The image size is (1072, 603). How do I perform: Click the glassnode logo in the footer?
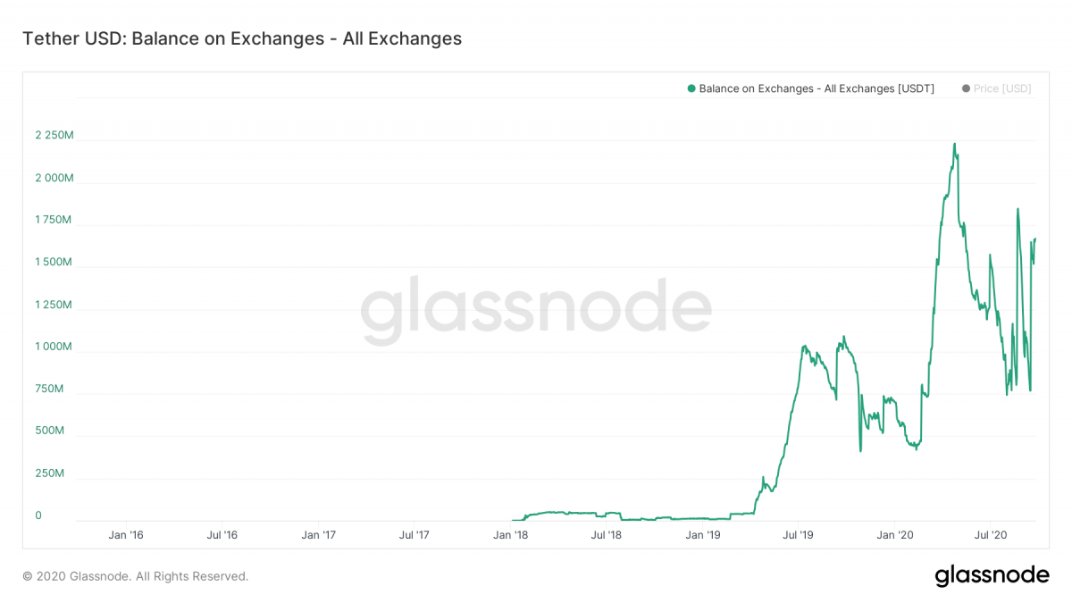[992, 575]
